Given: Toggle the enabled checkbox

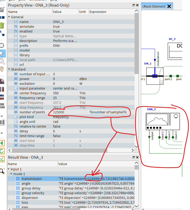Looking at the screenshot, I should (x=16, y=31).
